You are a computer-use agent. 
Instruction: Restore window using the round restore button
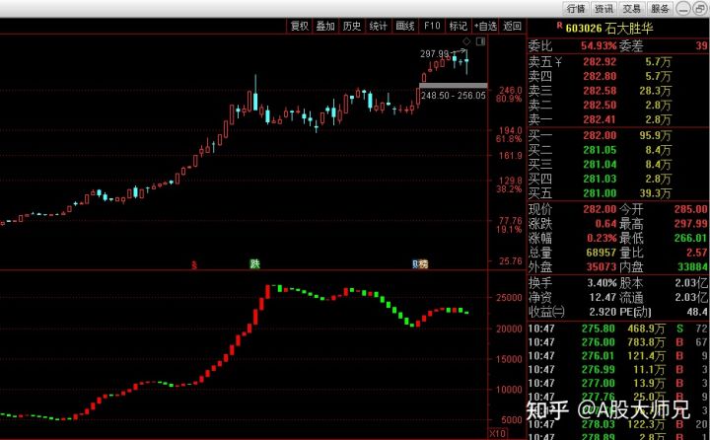[699, 9]
